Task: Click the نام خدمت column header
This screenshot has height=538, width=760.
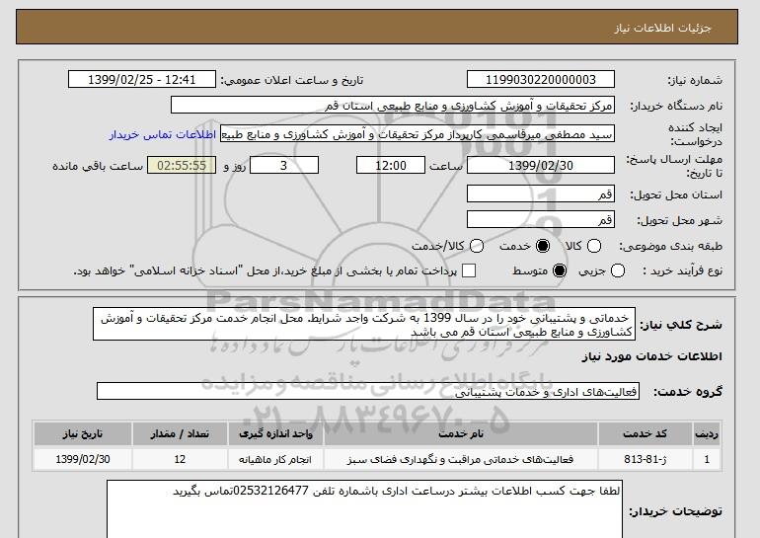Action: pos(461,433)
